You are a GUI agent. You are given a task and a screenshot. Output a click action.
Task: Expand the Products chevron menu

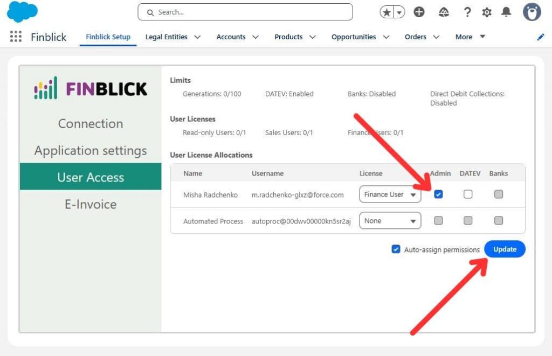point(313,37)
